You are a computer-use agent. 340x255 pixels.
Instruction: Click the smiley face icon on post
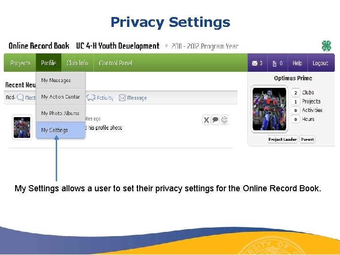224,120
